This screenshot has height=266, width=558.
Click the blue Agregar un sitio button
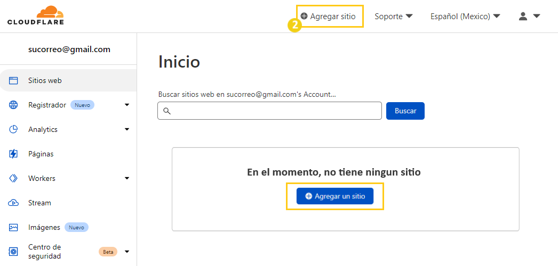335,196
